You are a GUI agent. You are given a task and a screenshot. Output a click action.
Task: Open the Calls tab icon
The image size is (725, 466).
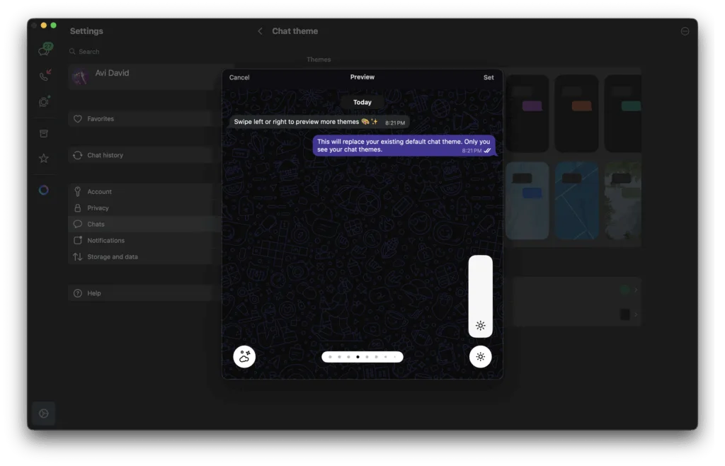(45, 75)
